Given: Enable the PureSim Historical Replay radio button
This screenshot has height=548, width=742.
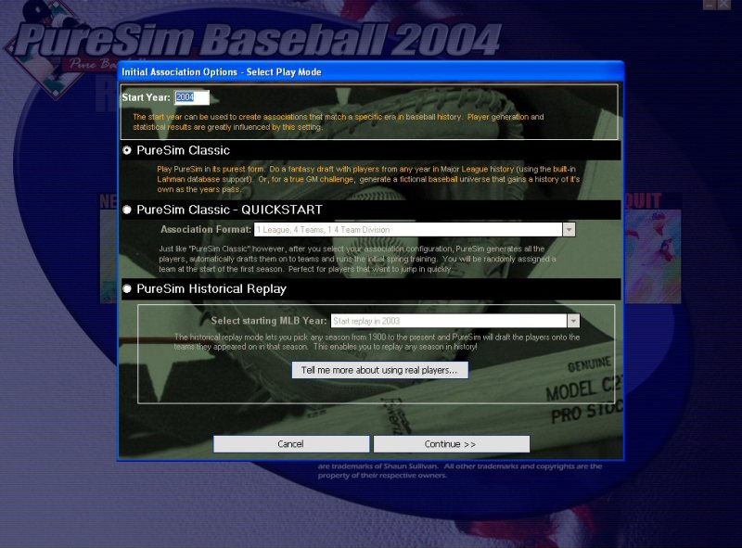Looking at the screenshot, I should click(x=128, y=289).
